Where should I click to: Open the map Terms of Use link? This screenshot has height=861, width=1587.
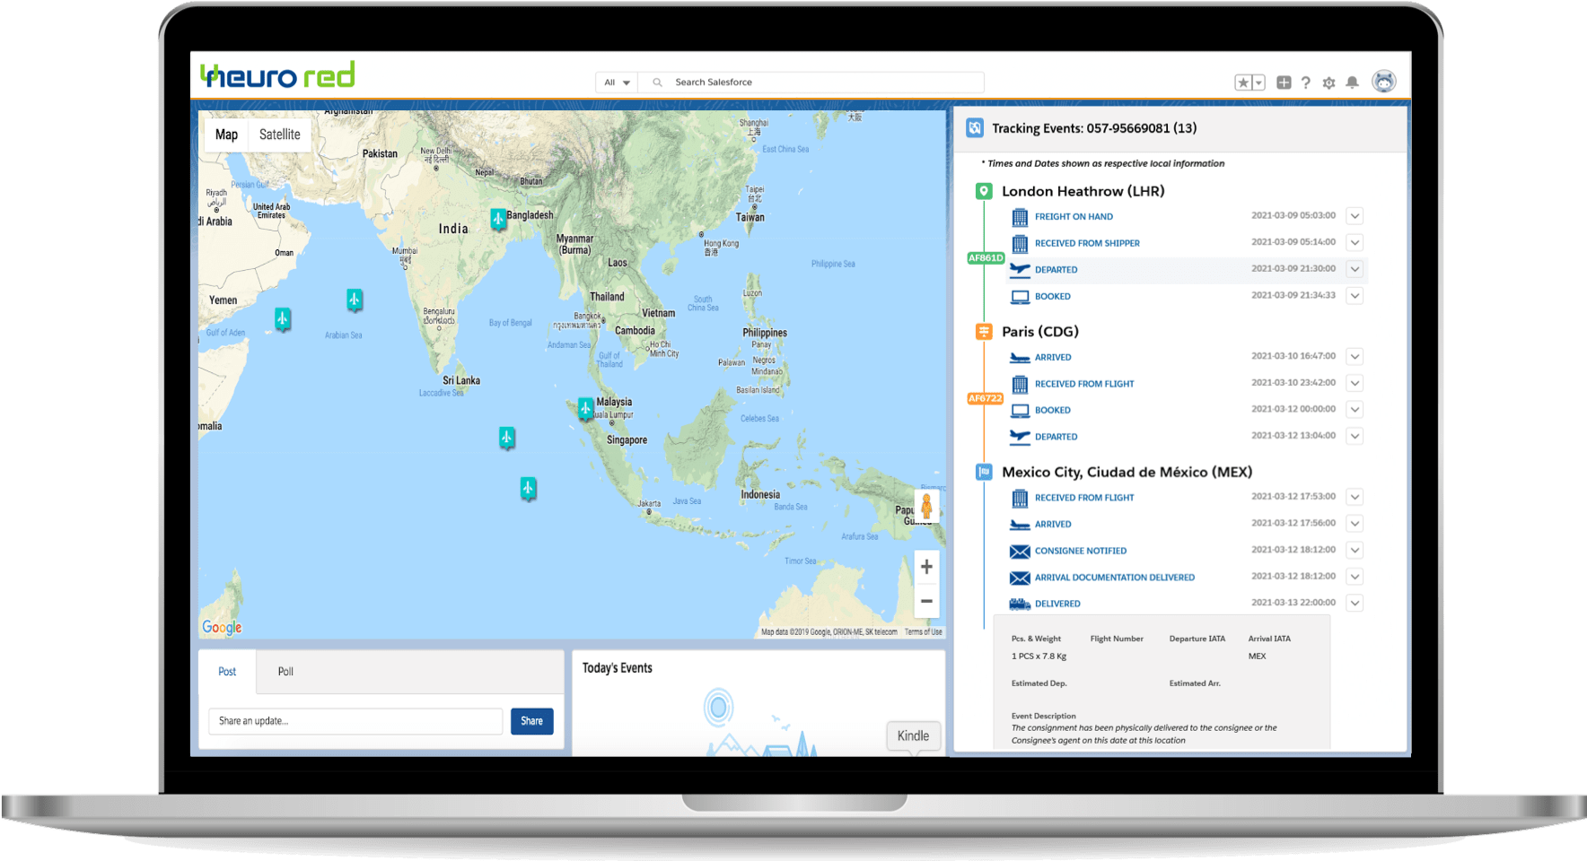(x=923, y=632)
